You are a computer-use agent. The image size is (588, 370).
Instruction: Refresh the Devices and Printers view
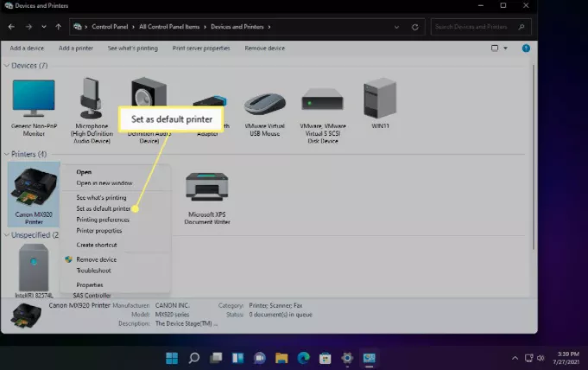(x=414, y=27)
